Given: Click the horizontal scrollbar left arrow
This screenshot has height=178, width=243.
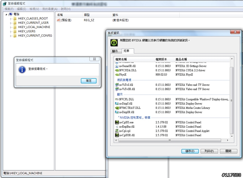Looking at the screenshot, I should click(116, 140).
